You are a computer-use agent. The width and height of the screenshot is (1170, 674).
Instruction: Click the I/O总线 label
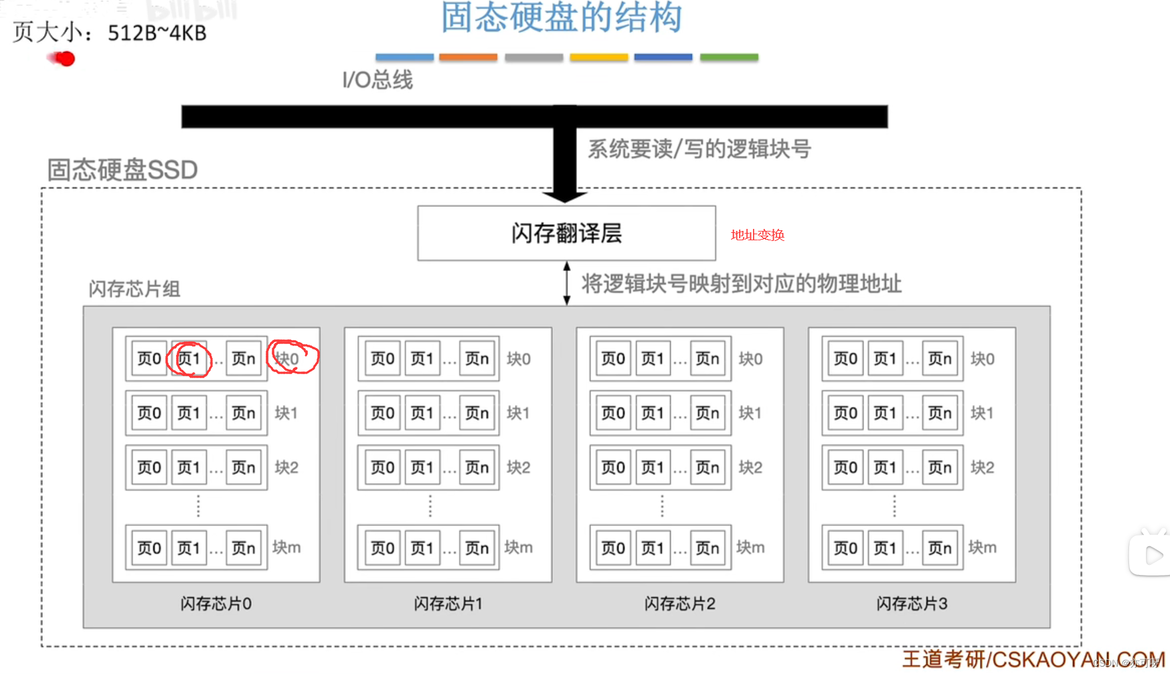click(x=378, y=80)
